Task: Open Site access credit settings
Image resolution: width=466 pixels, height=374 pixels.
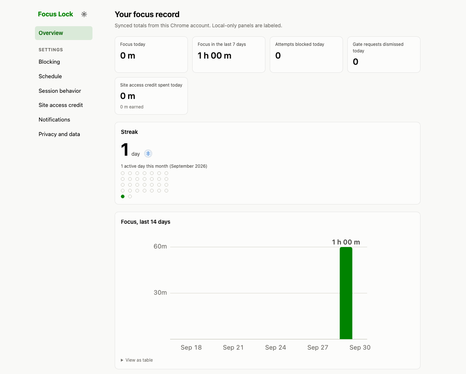Action: pyautogui.click(x=64, y=105)
